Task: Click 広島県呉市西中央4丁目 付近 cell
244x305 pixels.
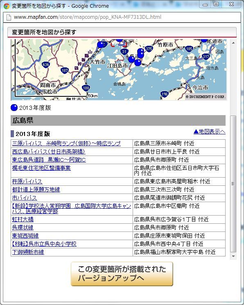Action: (x=179, y=244)
